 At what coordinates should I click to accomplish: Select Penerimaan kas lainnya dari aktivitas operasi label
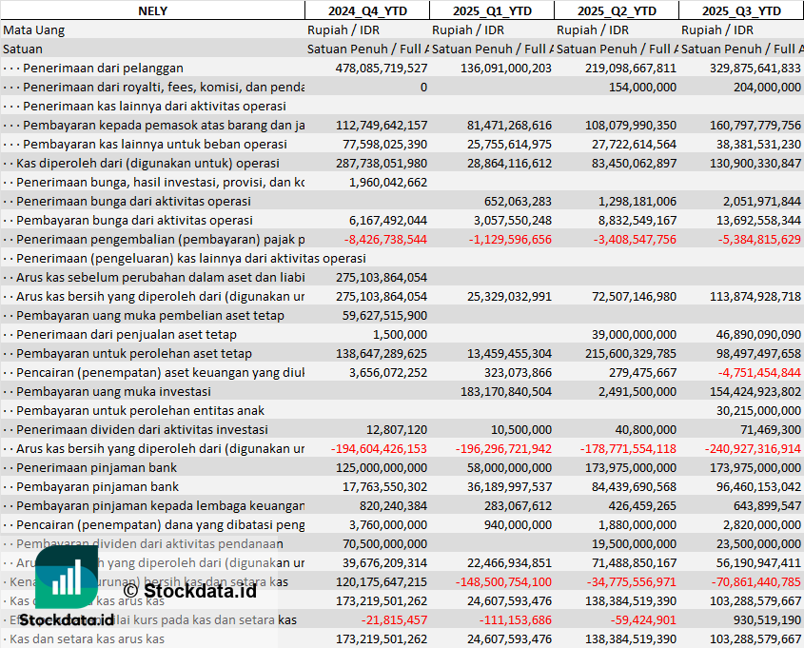(x=154, y=107)
